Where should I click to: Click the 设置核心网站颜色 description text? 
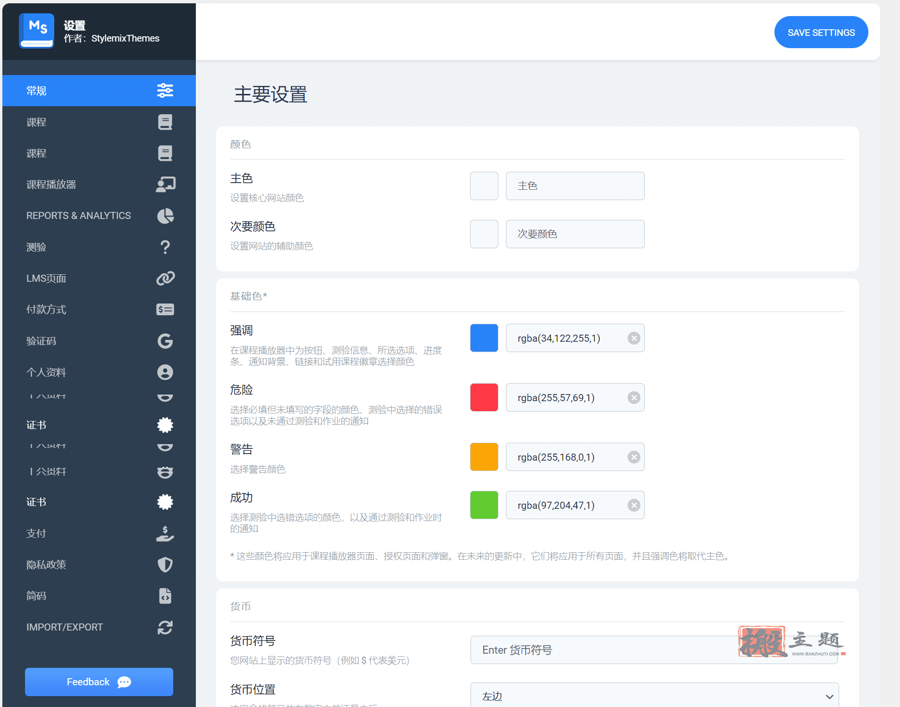point(267,198)
